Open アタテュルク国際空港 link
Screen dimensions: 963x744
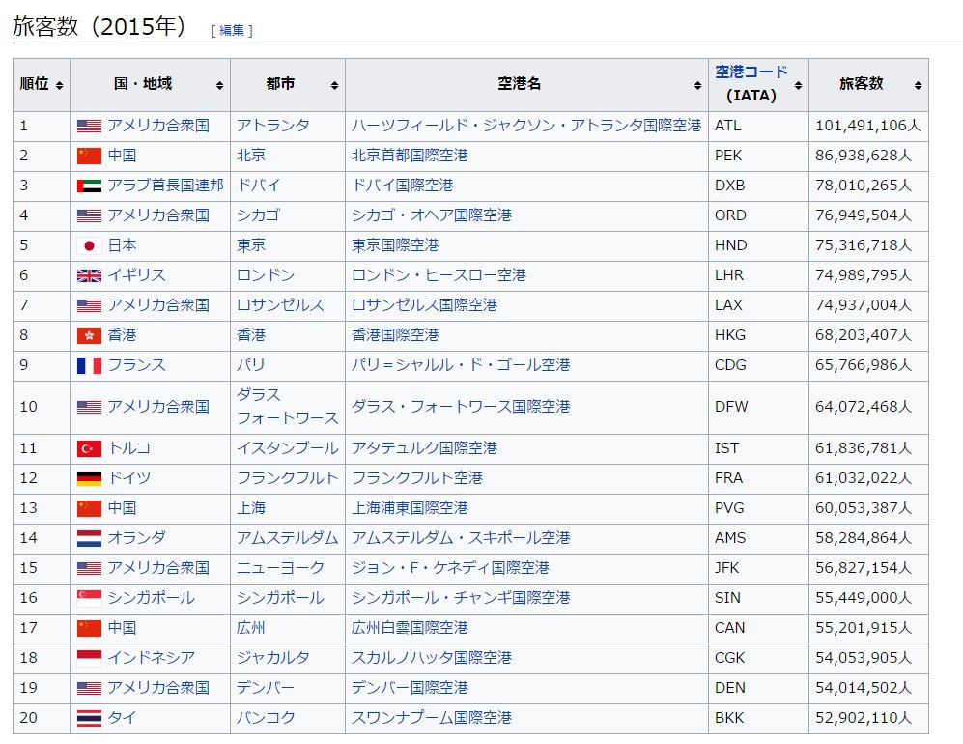(x=424, y=448)
